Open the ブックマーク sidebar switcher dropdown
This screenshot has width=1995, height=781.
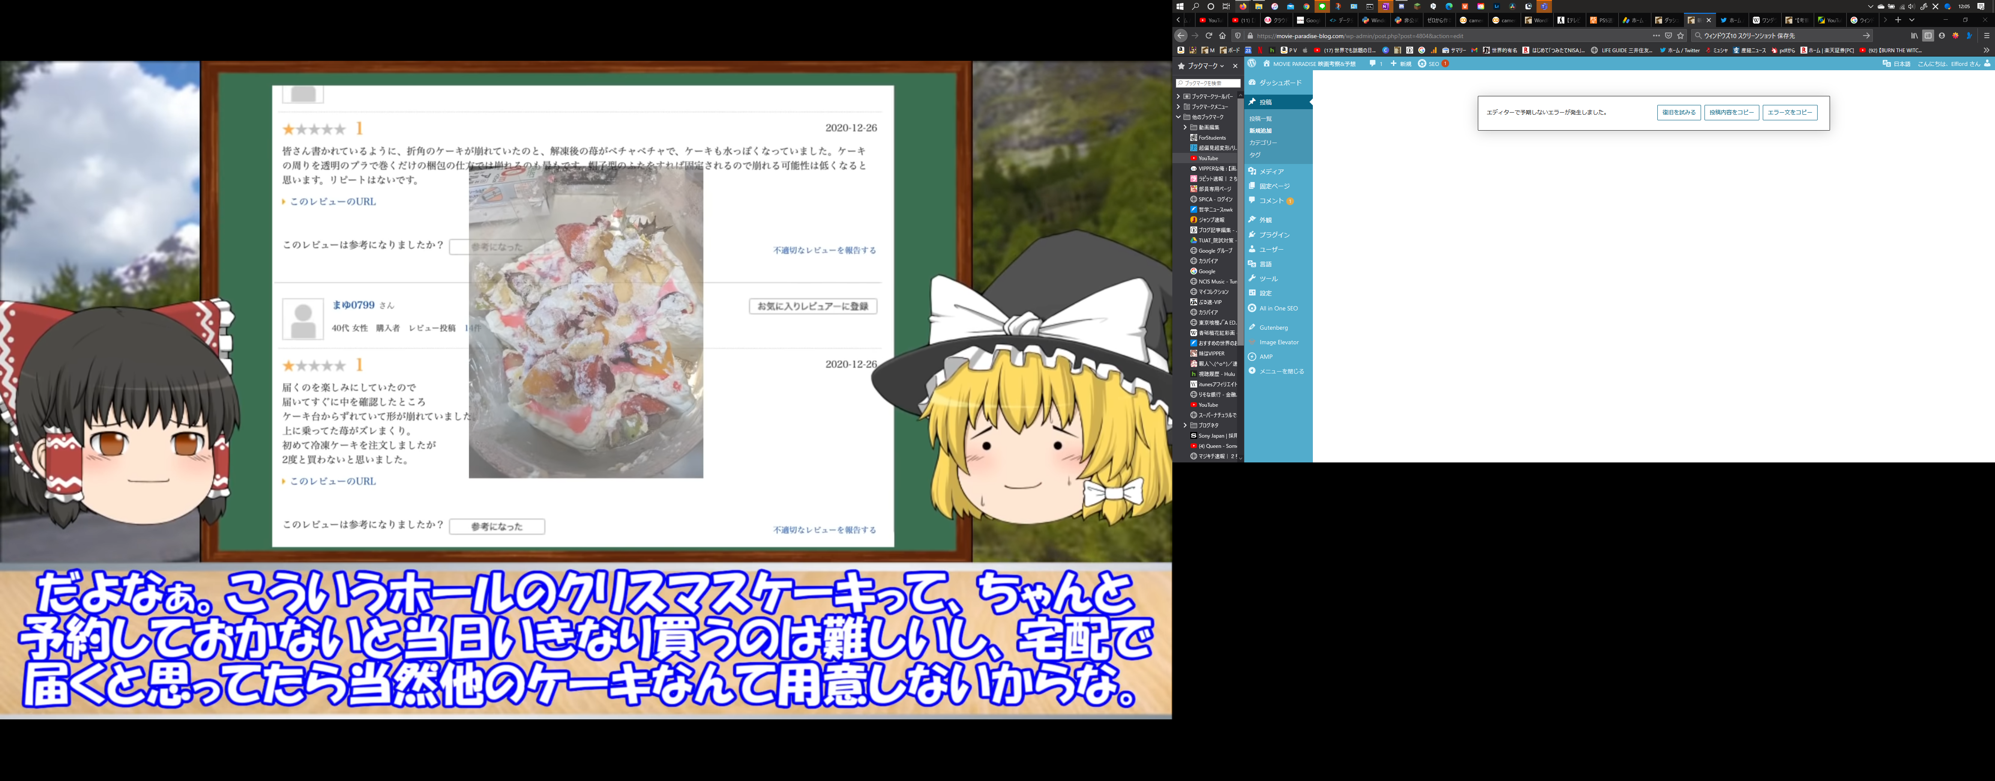pos(1201,66)
